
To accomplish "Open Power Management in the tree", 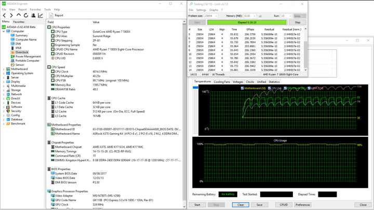I will (28, 57).
